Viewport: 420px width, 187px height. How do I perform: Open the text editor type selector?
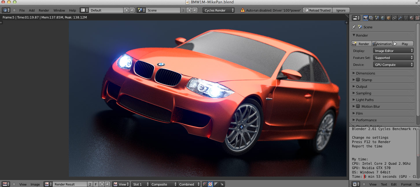tap(356, 184)
